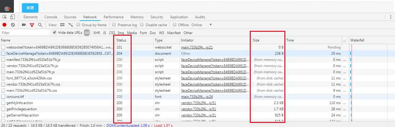Viewport: 395px width, 127px height.
Task: Filter requests by Font
Action: [x=143, y=33]
